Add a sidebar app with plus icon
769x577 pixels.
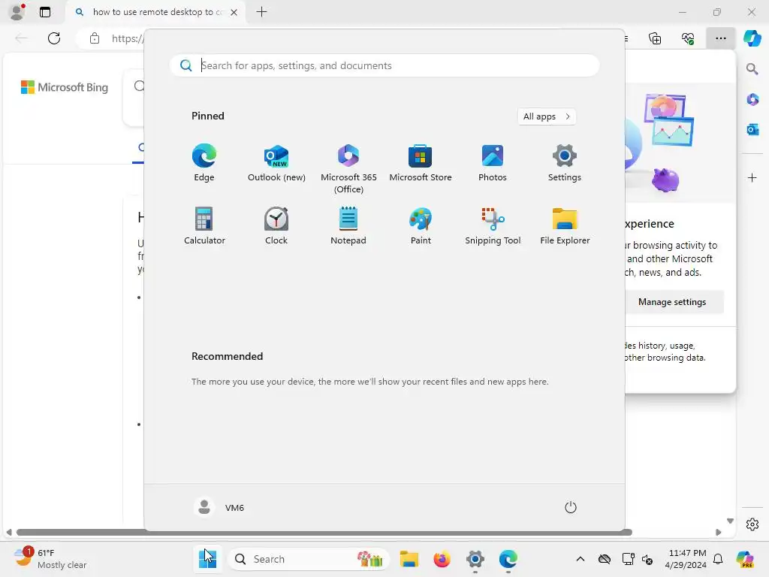click(x=752, y=177)
